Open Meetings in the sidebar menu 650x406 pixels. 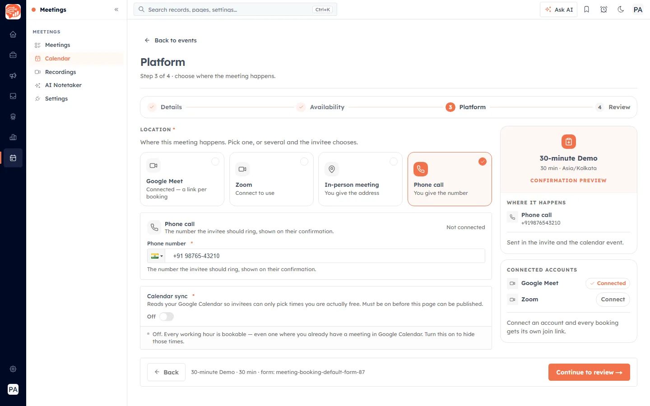tap(76, 45)
